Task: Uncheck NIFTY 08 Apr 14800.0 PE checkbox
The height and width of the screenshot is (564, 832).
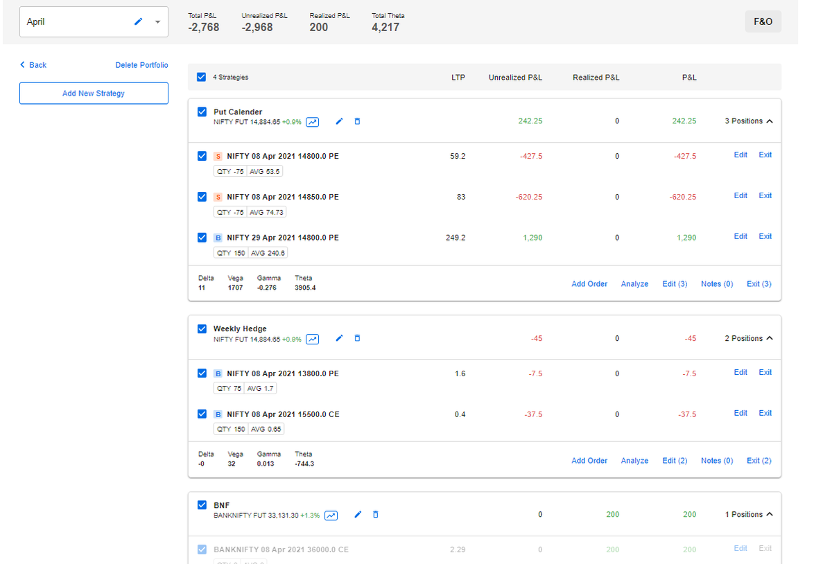Action: [x=202, y=156]
